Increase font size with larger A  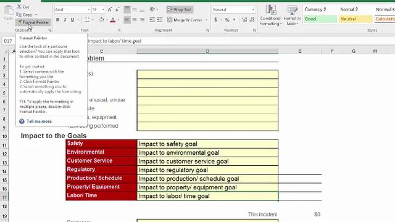(x=110, y=10)
